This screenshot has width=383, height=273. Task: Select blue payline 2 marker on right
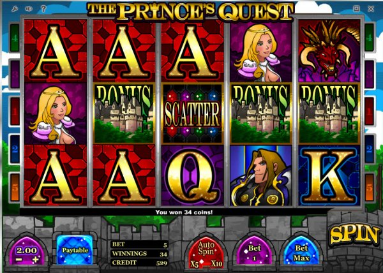coord(369,149)
